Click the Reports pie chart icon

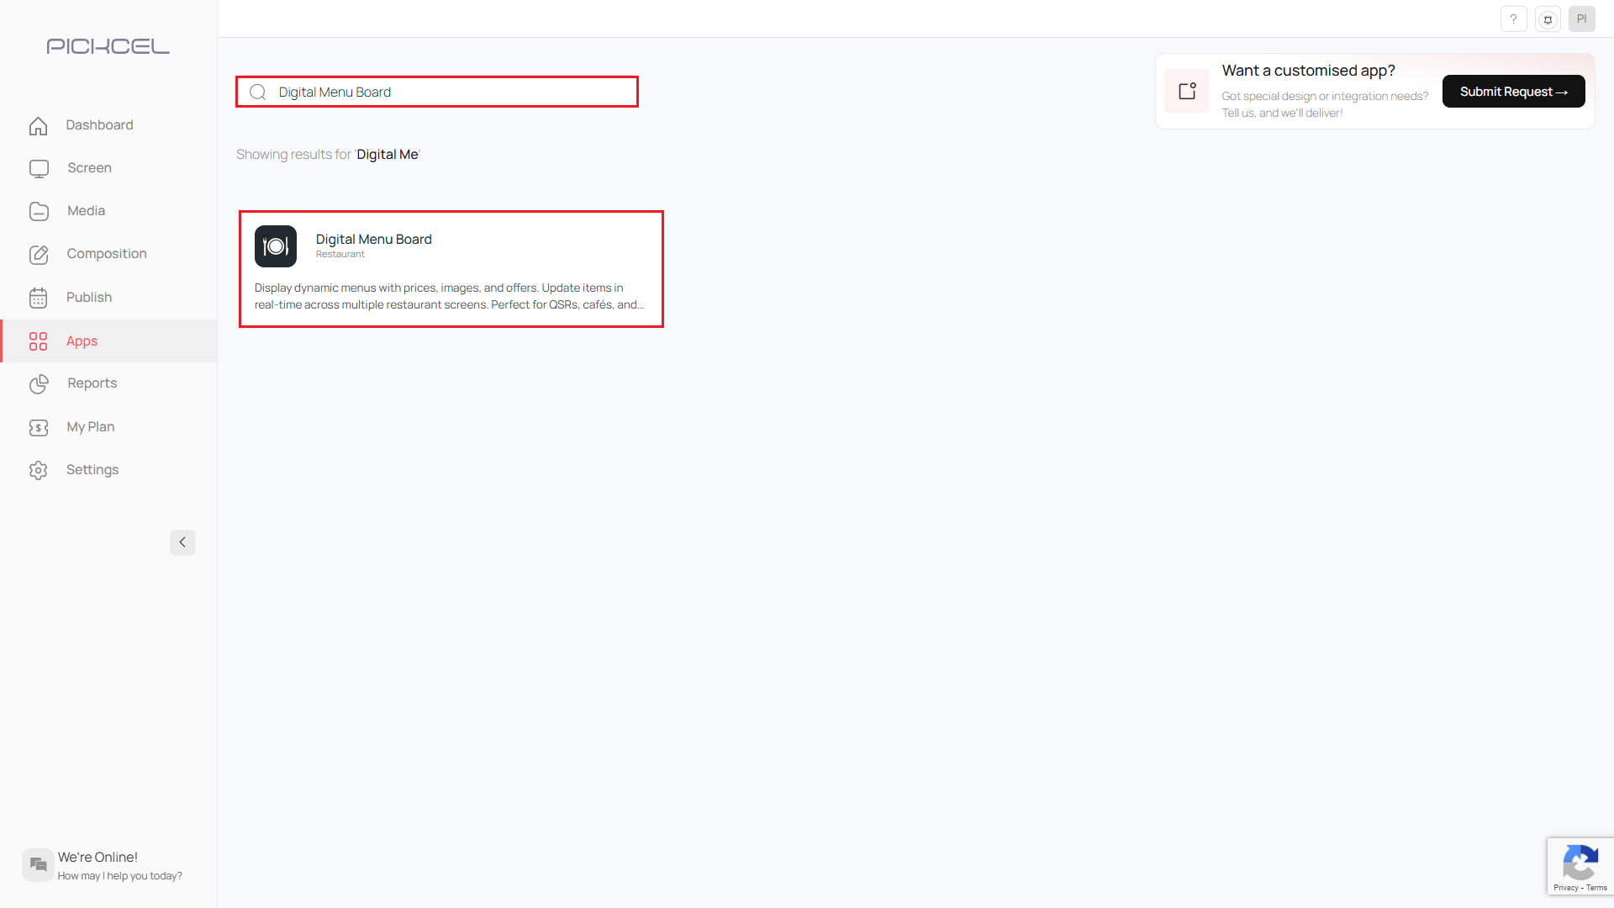click(39, 383)
